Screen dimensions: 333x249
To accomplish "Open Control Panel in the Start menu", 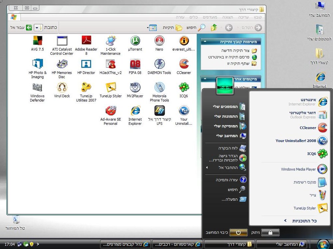I will (232, 148).
